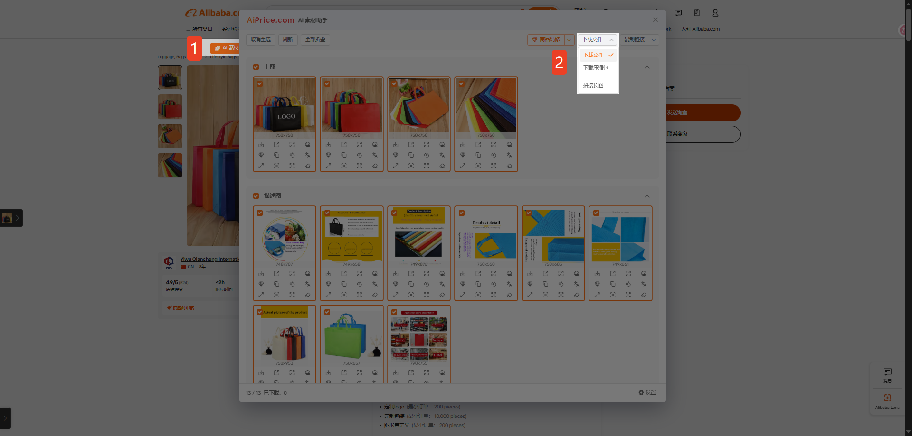Erase tool for 749x661 description image
Image resolution: width=912 pixels, height=436 pixels.
coord(644,295)
